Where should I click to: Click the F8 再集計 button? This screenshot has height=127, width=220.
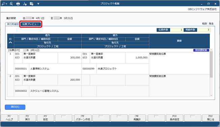coord(137,118)
